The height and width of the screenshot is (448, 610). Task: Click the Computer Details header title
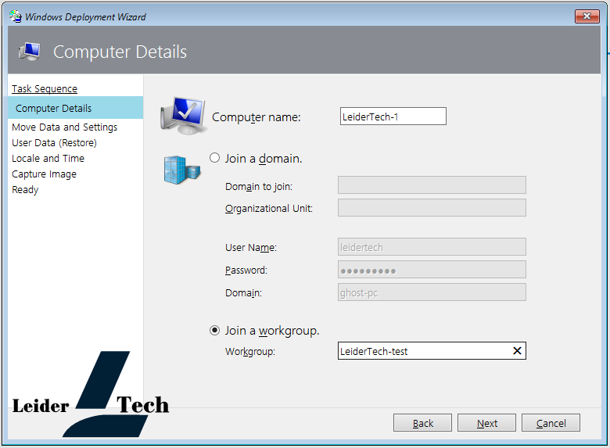tap(120, 52)
